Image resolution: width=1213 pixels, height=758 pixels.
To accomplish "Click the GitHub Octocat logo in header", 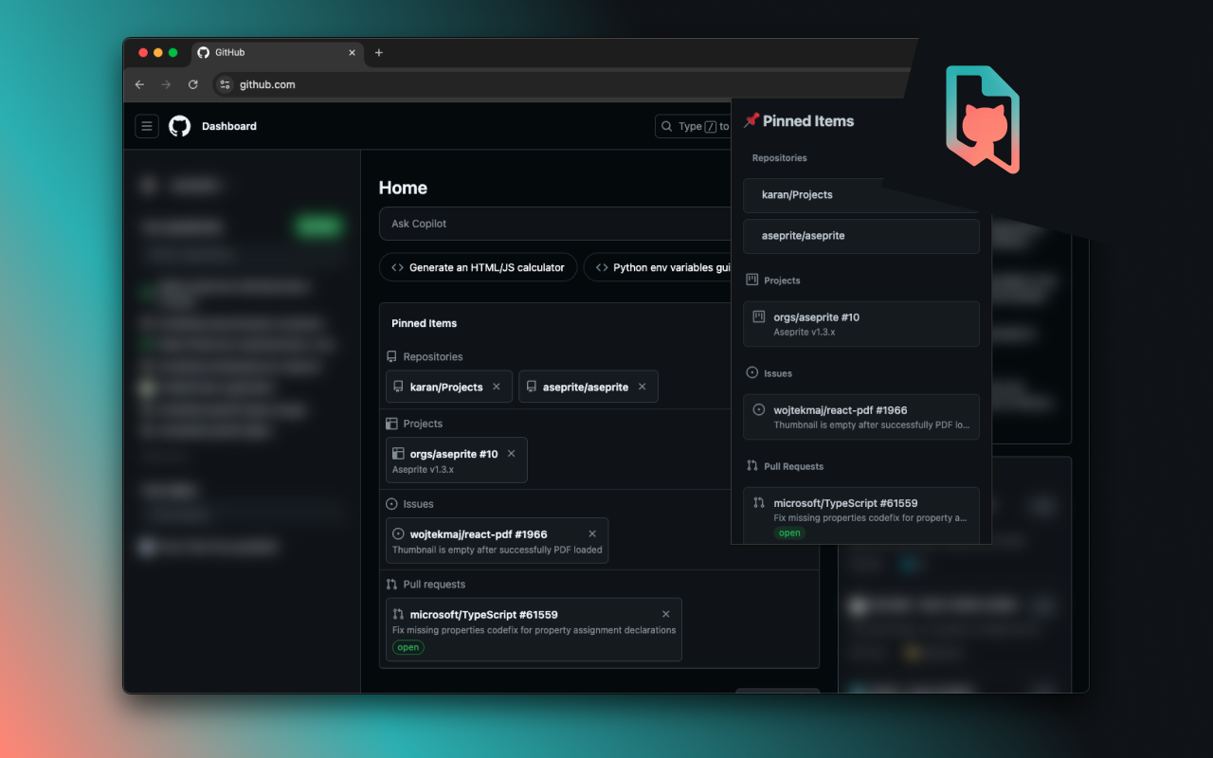I will pos(180,126).
